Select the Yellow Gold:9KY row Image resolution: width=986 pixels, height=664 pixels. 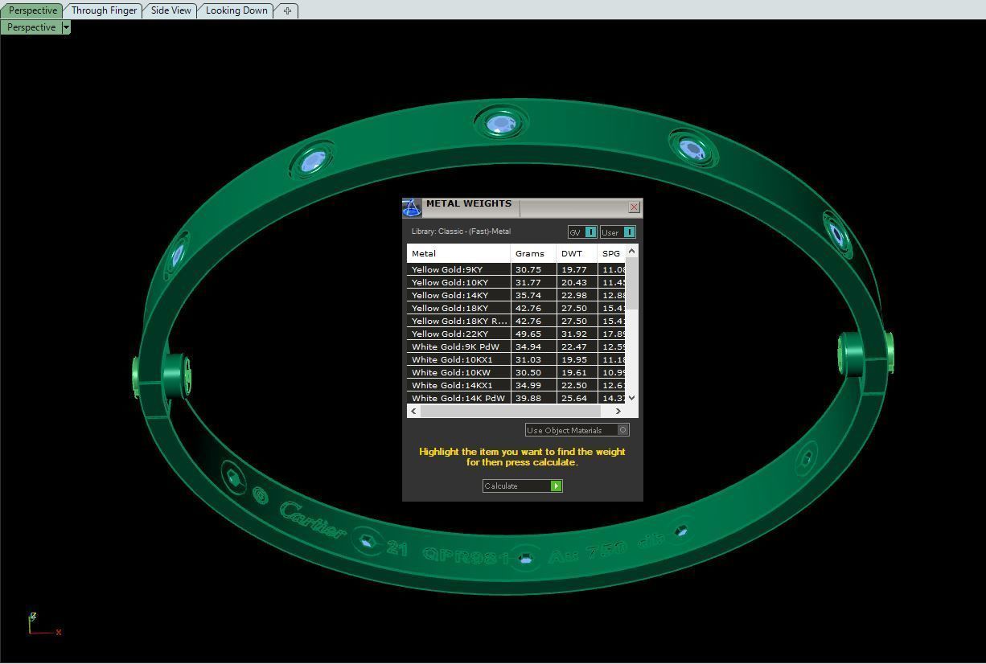516,269
